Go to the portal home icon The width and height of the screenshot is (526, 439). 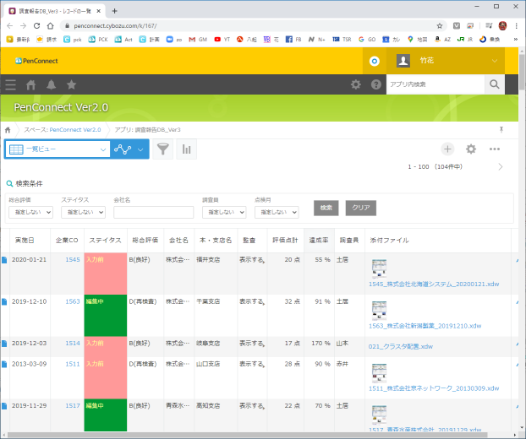[x=30, y=84]
